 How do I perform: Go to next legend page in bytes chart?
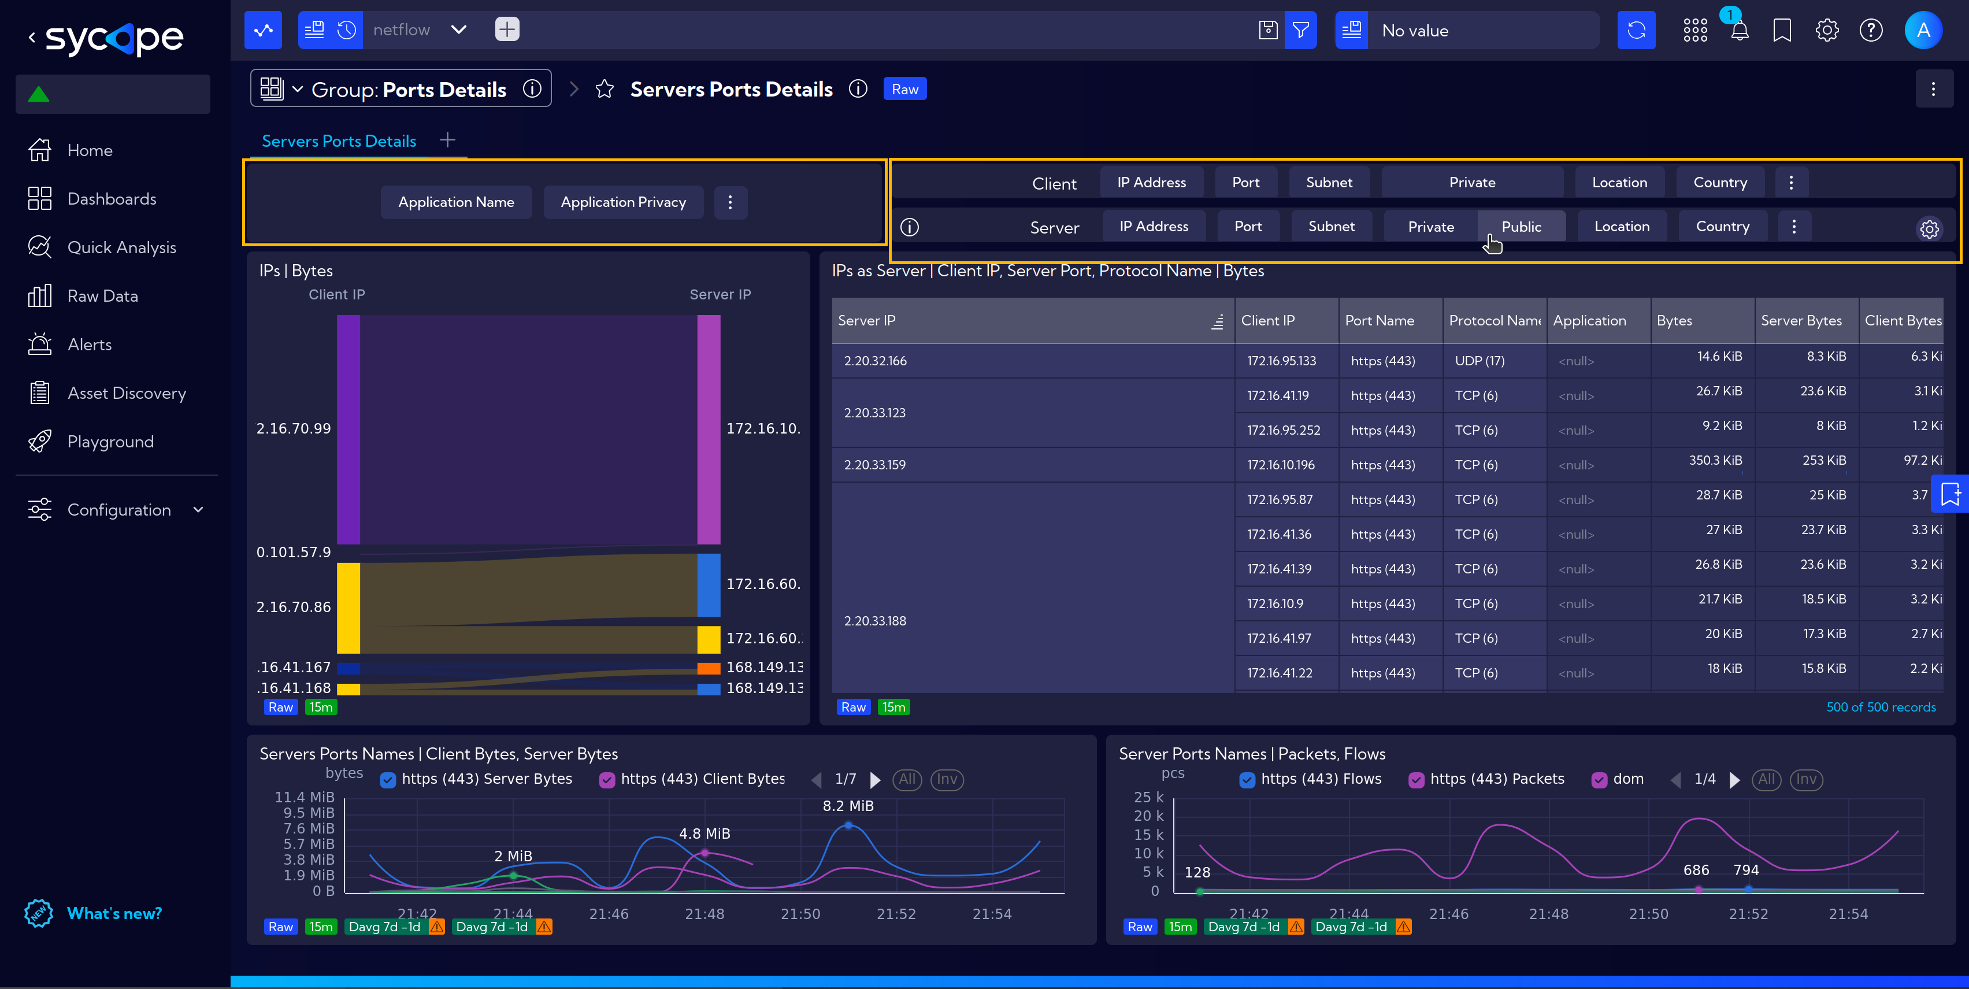click(875, 780)
